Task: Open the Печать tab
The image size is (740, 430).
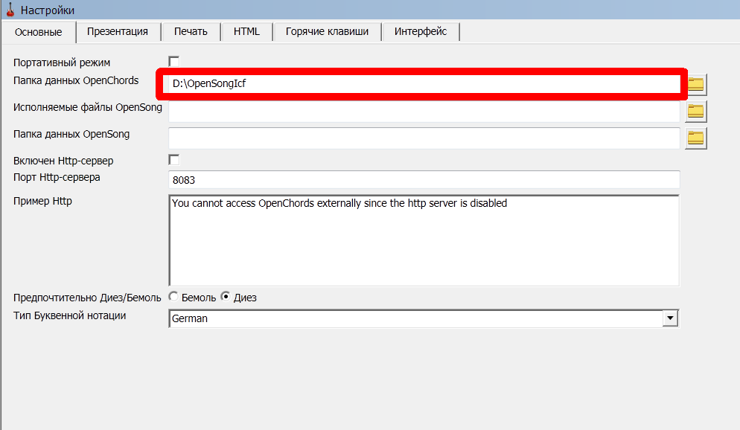Action: tap(190, 31)
